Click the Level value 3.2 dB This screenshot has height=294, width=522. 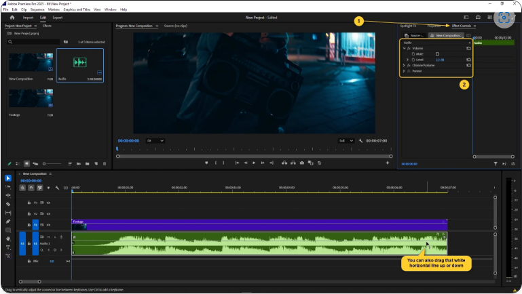tap(440, 60)
